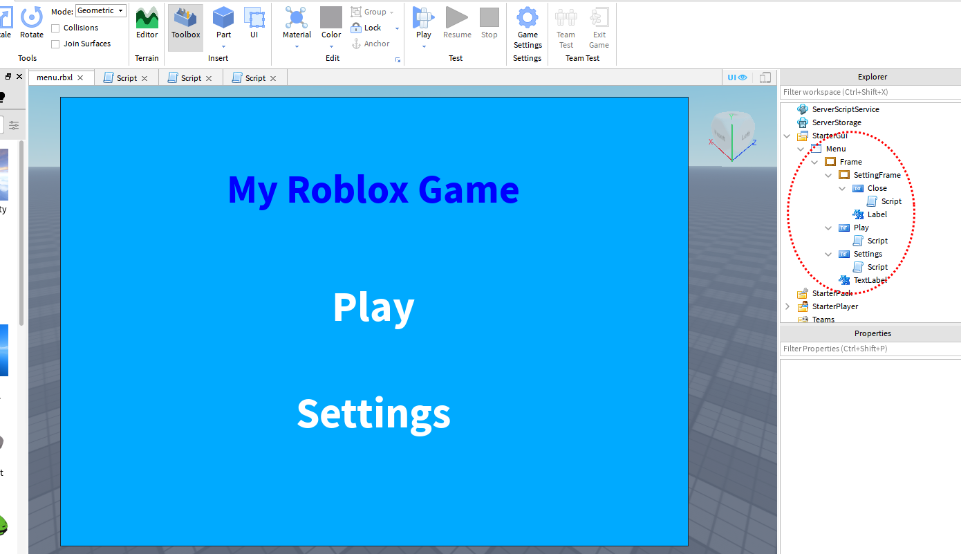
Task: Open the Terrain Editor
Action: tap(147, 22)
